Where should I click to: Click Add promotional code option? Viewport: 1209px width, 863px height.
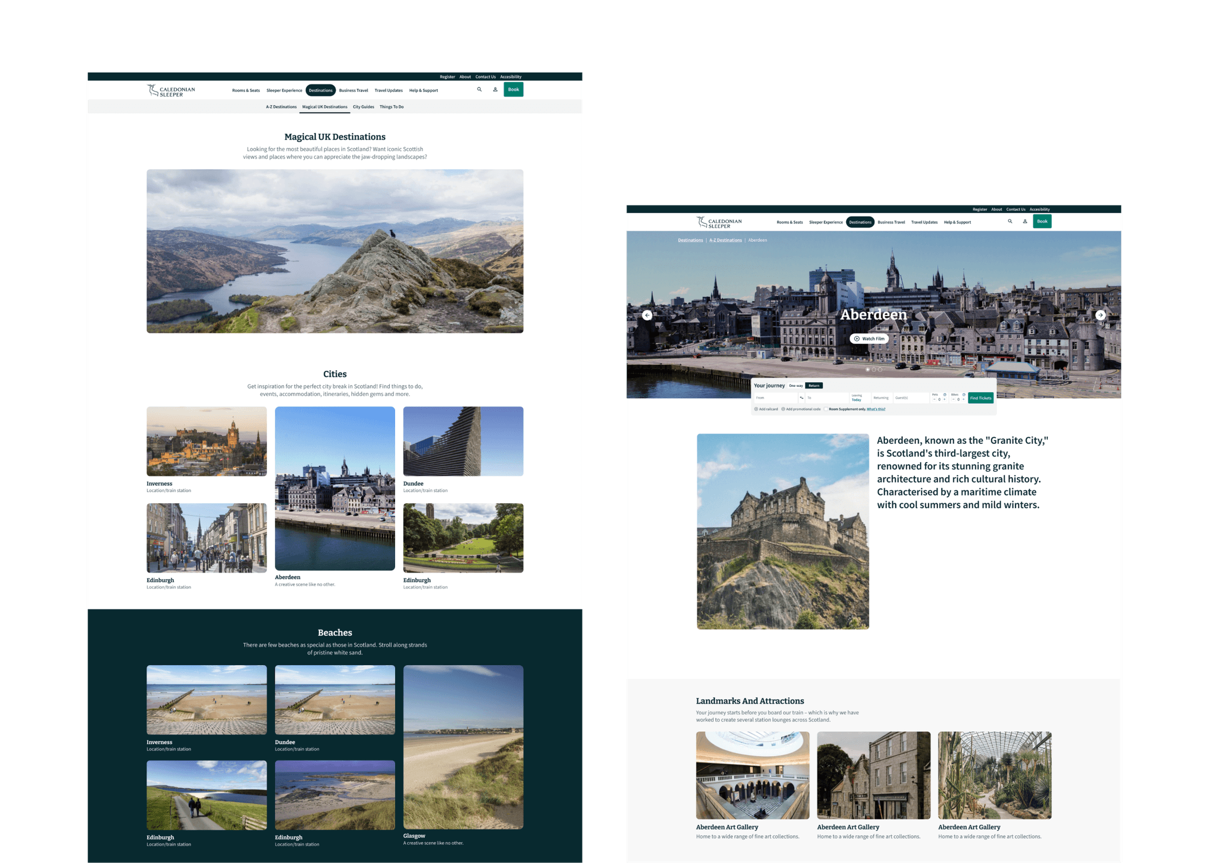tap(801, 409)
